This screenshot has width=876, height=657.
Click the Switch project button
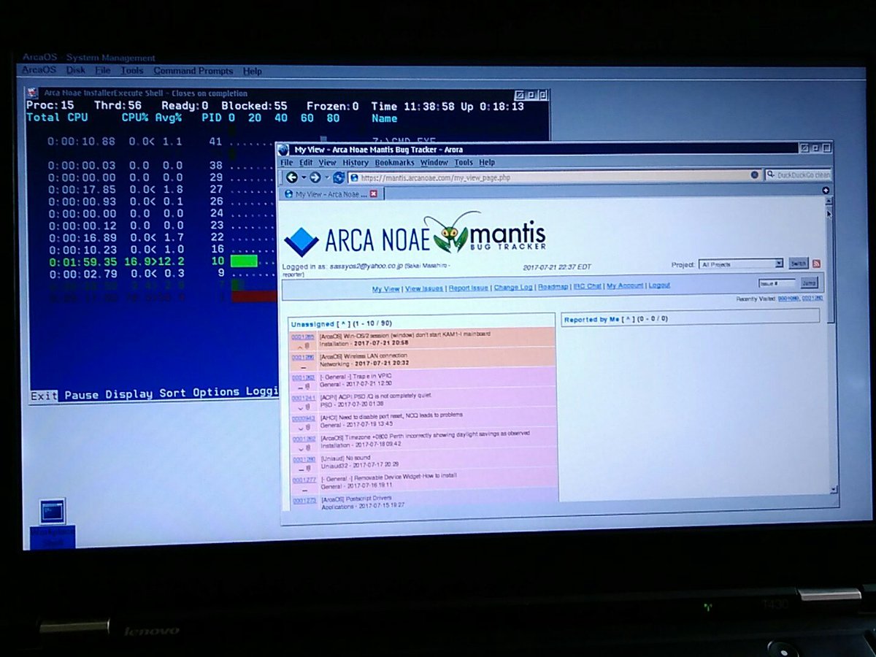(799, 264)
